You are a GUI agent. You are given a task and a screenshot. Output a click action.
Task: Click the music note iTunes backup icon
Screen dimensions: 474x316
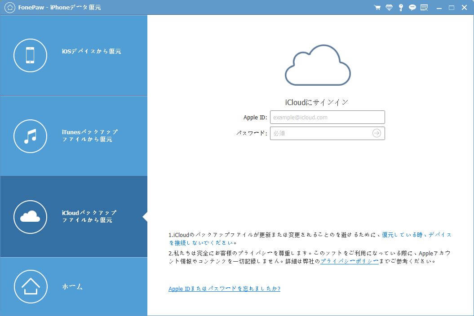tap(30, 136)
